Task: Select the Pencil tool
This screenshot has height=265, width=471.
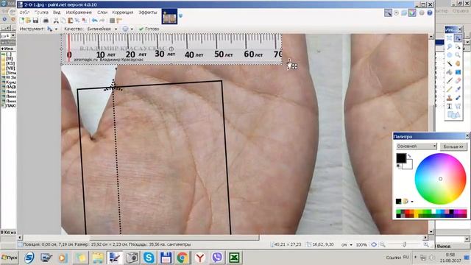Action: coord(449,89)
